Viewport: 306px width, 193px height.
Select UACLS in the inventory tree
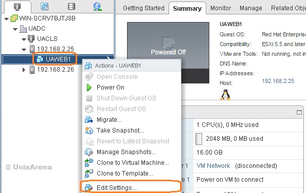coord(47,38)
